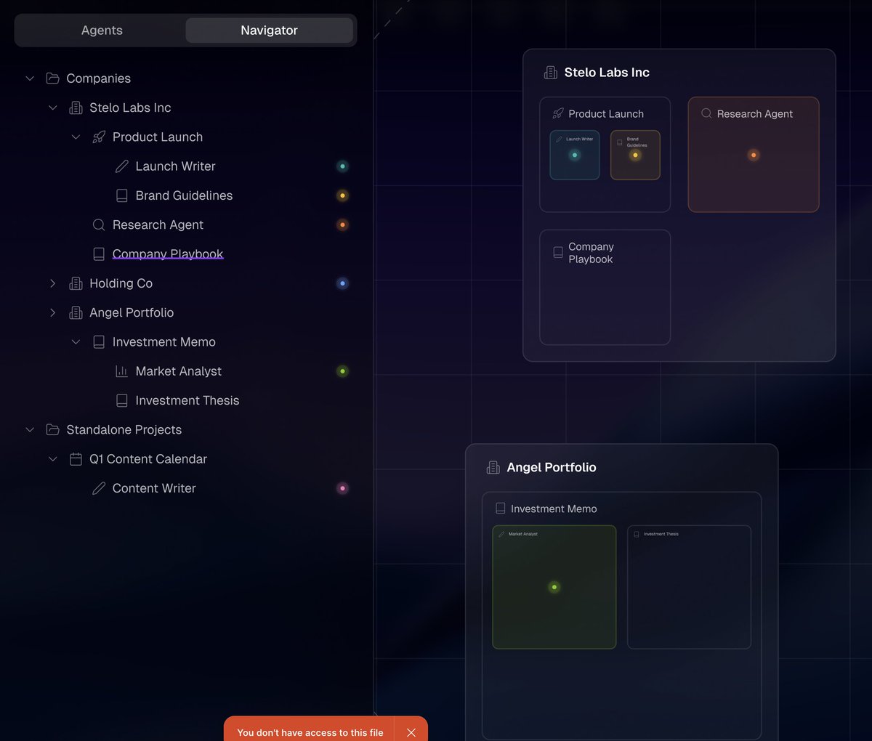Select Market Analyst in the tree

178,371
